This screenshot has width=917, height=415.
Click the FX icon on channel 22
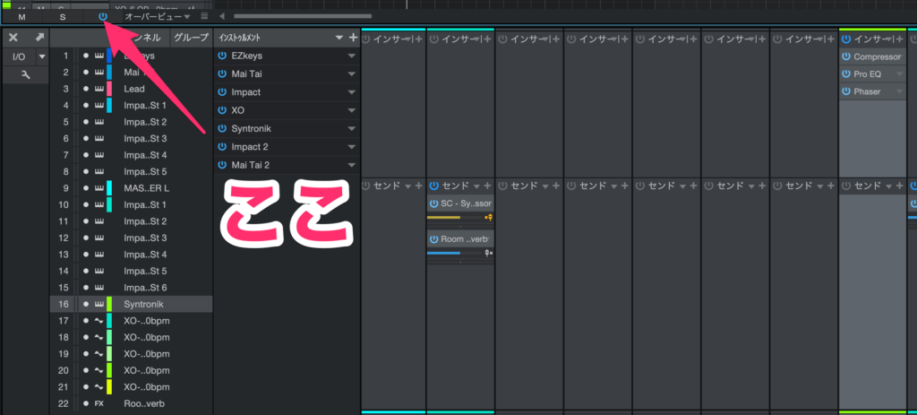point(99,403)
